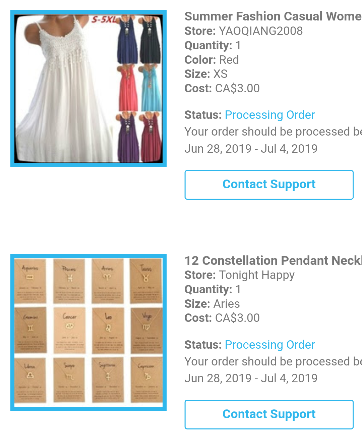Tap Processing Order status of dress order
Viewport: 362px width, 445px height.
tap(270, 115)
